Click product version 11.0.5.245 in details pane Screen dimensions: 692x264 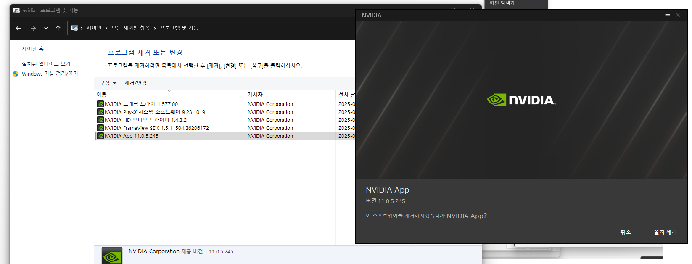point(221,251)
